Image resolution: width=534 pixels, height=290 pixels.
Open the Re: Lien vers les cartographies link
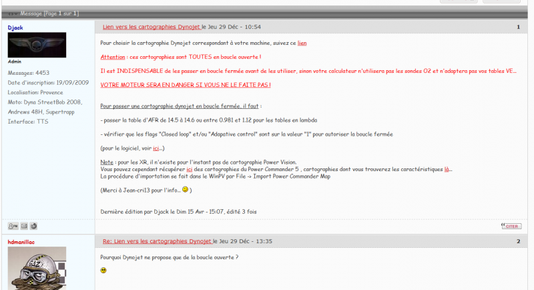157,241
